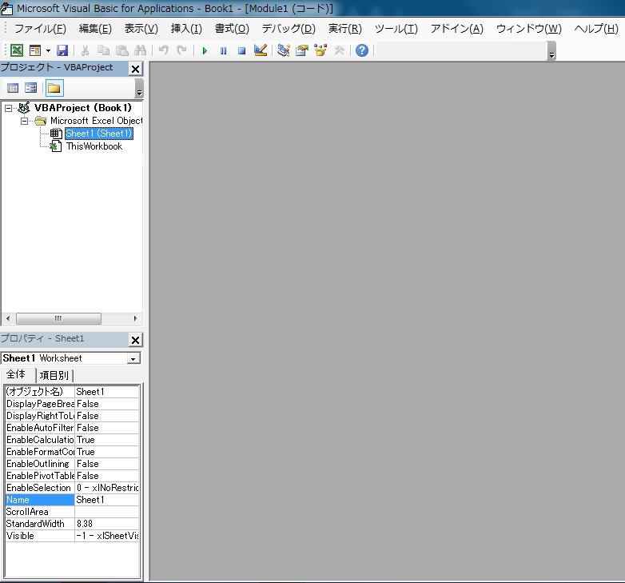Select the EnableAutoFilter property row
The width and height of the screenshot is (625, 583).
(72, 428)
